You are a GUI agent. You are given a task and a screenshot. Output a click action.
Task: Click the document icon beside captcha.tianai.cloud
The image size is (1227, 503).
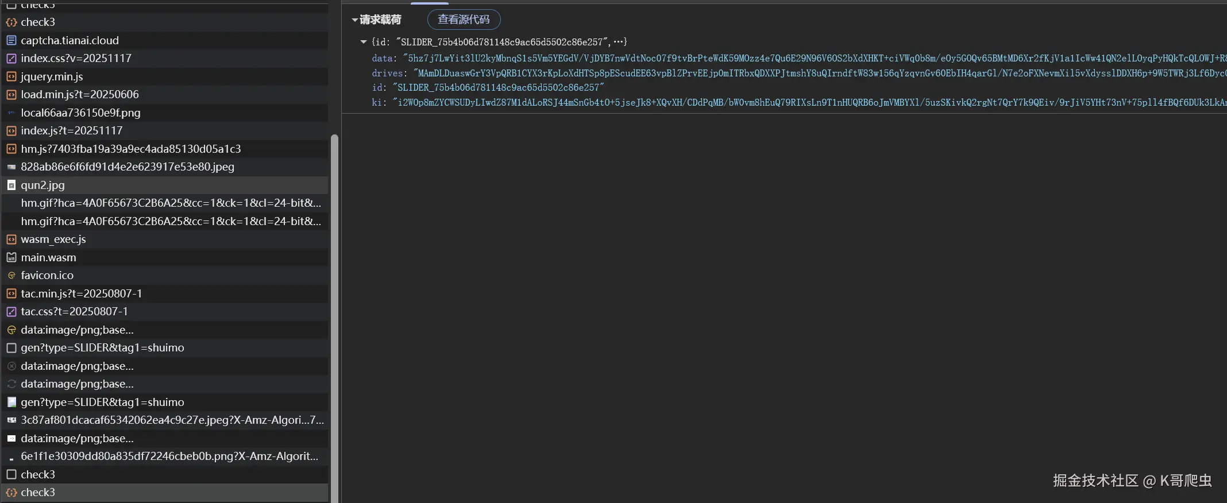tap(11, 40)
